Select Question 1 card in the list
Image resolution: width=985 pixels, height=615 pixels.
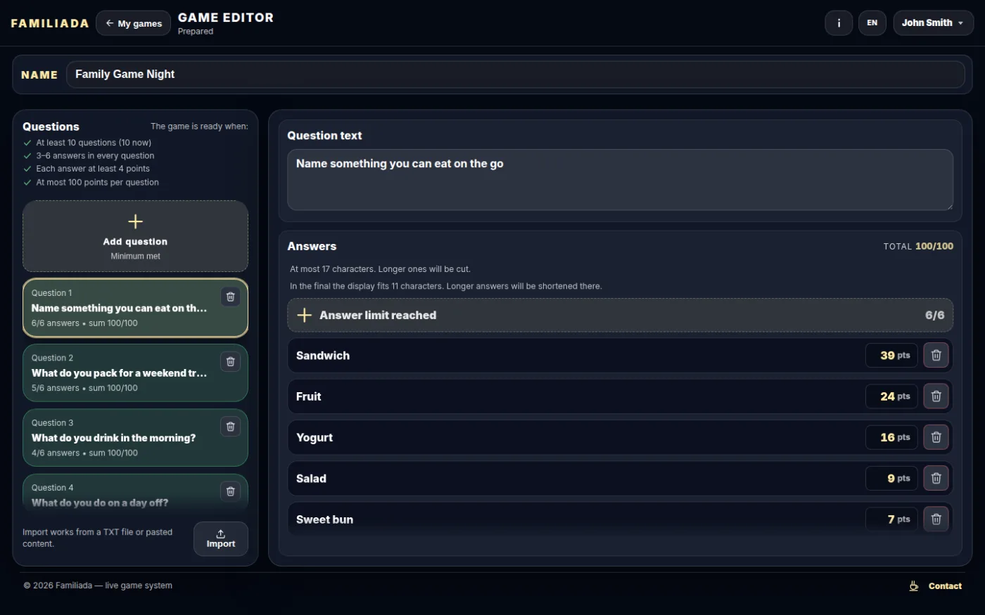coord(135,308)
